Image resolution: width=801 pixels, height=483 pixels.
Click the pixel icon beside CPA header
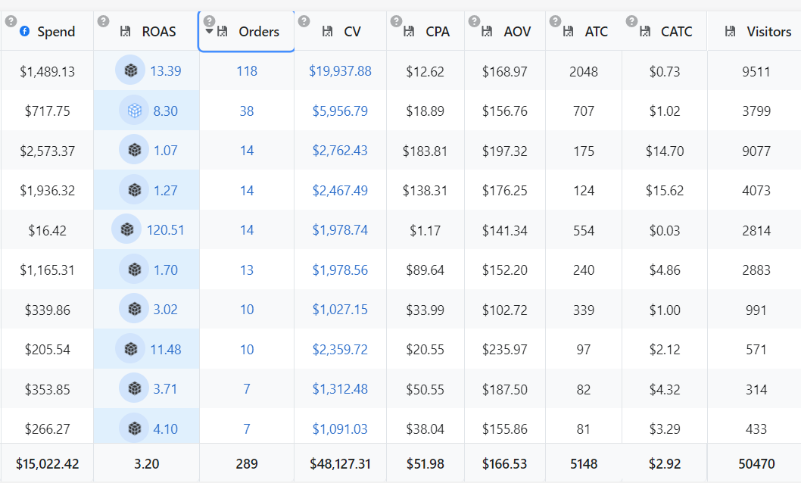pyautogui.click(x=409, y=32)
